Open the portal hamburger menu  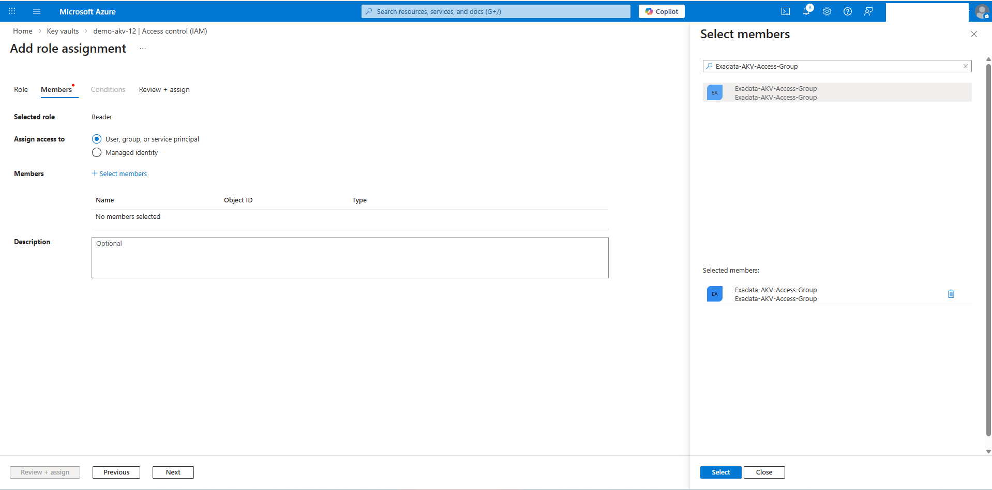(36, 11)
